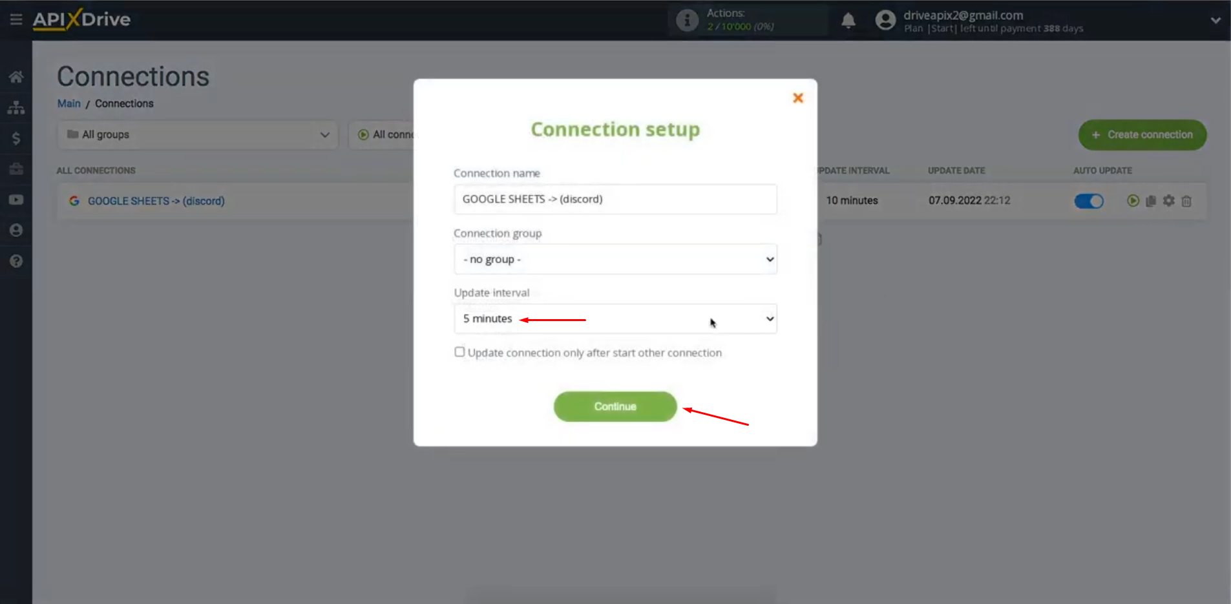Run the connection using the green play icon
Image resolution: width=1231 pixels, height=604 pixels.
click(1134, 201)
